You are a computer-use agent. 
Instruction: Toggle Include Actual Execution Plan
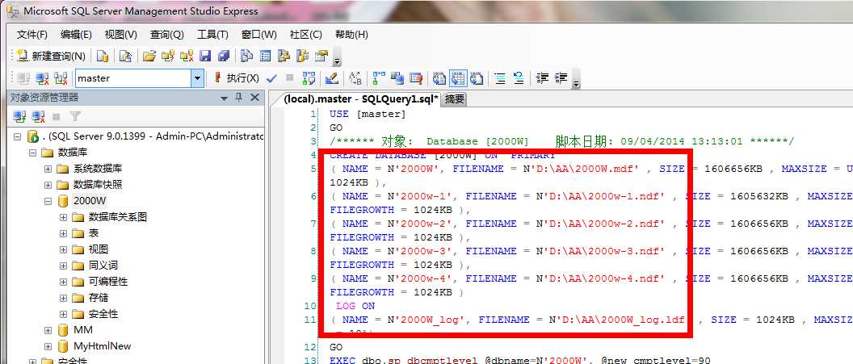click(379, 78)
